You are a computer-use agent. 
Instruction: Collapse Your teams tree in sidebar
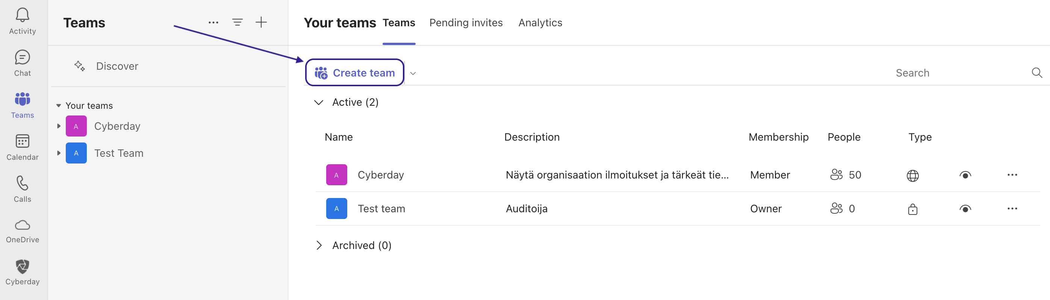coord(58,106)
